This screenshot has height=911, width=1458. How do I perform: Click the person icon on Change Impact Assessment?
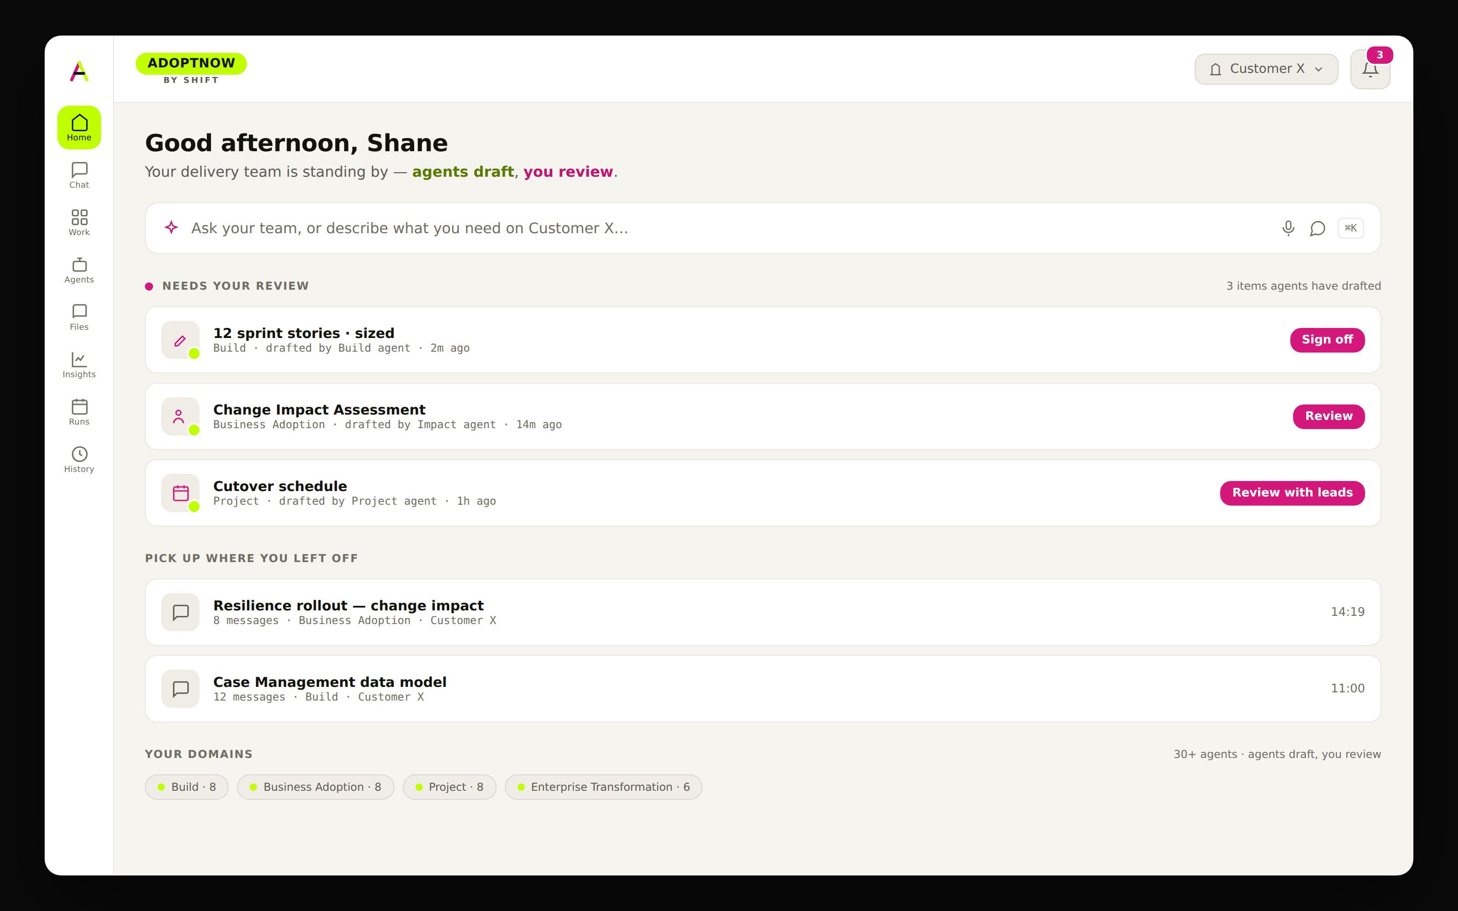[x=180, y=417]
